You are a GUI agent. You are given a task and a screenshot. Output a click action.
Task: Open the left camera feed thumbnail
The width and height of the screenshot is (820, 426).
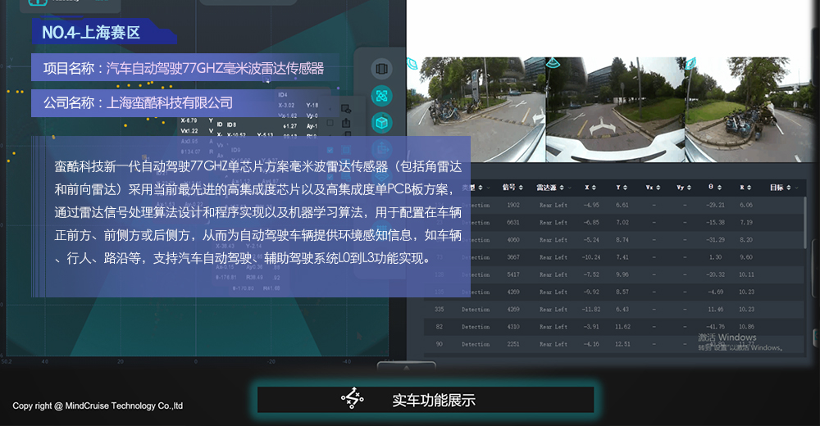tap(476, 110)
